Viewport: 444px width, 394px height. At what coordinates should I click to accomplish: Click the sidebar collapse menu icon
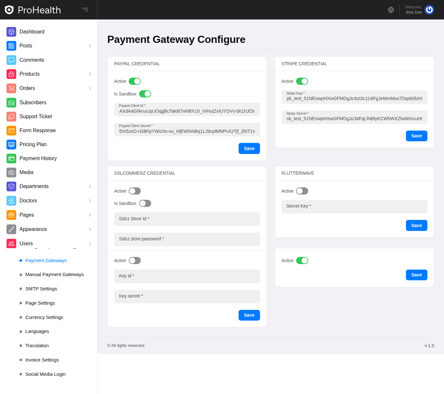point(85,10)
